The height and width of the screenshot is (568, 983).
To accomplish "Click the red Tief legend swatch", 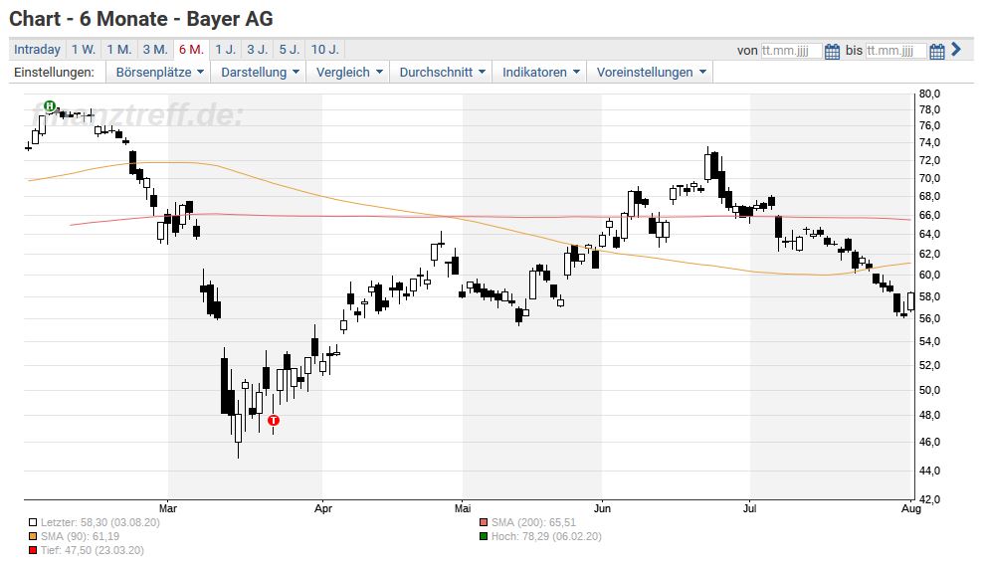I will [x=33, y=550].
